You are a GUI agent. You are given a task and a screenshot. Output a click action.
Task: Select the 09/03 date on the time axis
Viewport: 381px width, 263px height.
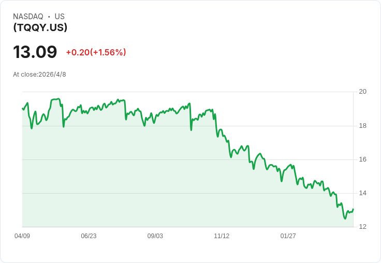pos(155,236)
